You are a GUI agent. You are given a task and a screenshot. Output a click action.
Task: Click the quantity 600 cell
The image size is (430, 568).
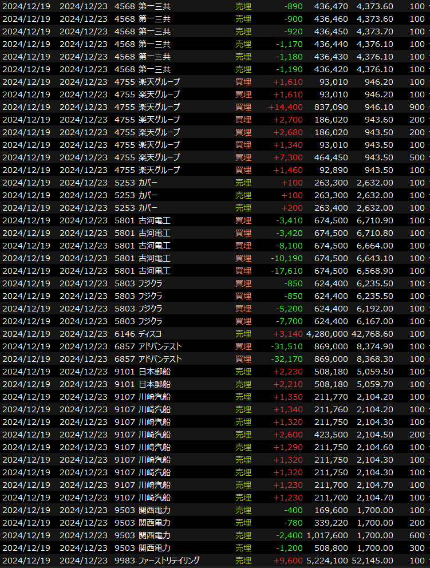coord(417,535)
